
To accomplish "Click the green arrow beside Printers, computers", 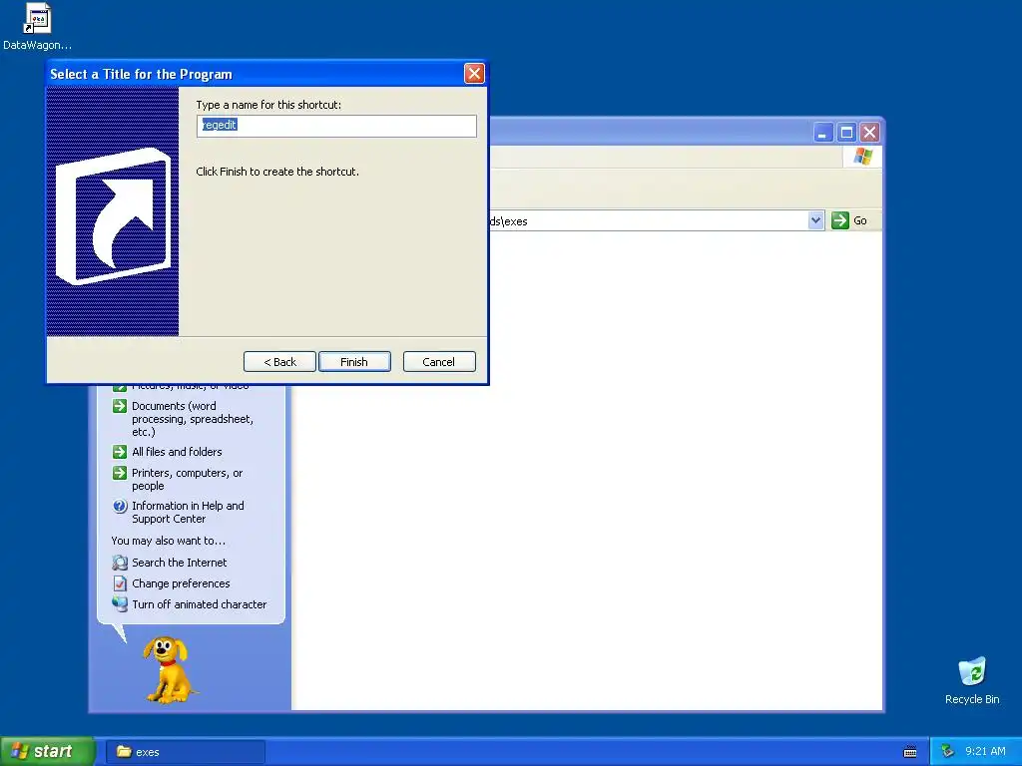I will [x=120, y=473].
